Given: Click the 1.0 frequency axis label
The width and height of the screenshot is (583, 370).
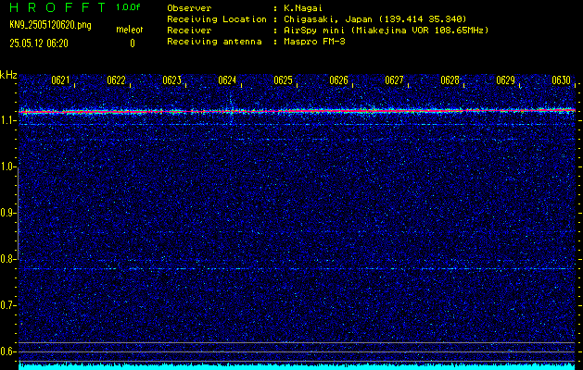Looking at the screenshot, I should 7,166.
